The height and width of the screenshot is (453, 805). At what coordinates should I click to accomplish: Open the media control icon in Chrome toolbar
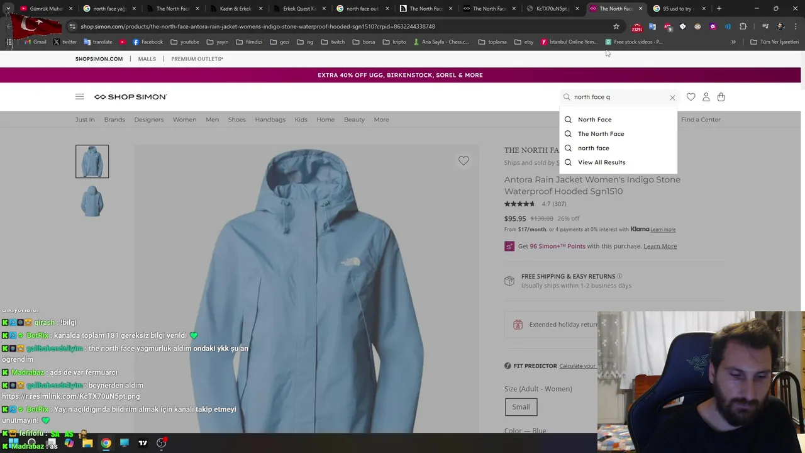click(765, 26)
